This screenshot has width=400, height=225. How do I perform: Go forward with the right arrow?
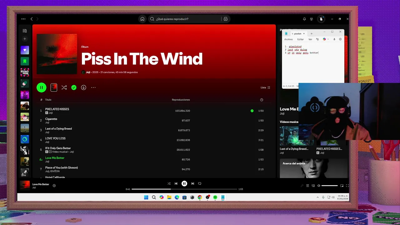coord(37,19)
